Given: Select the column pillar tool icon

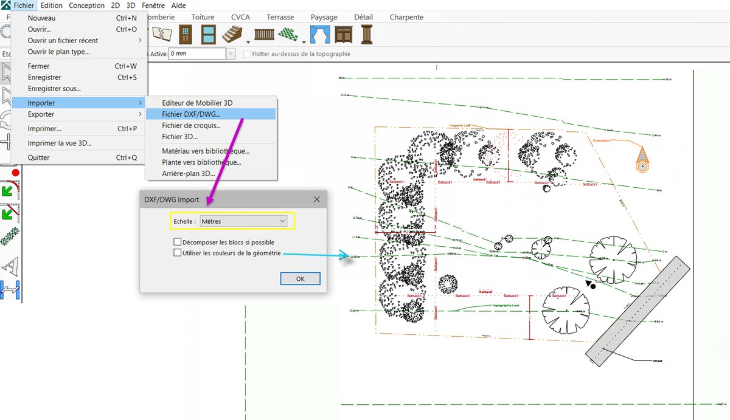Looking at the screenshot, I should 366,35.
